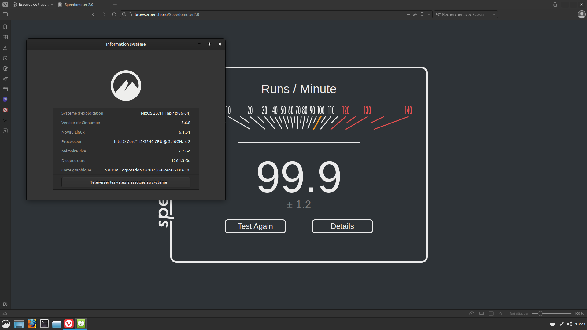Reload the current page

(x=114, y=14)
